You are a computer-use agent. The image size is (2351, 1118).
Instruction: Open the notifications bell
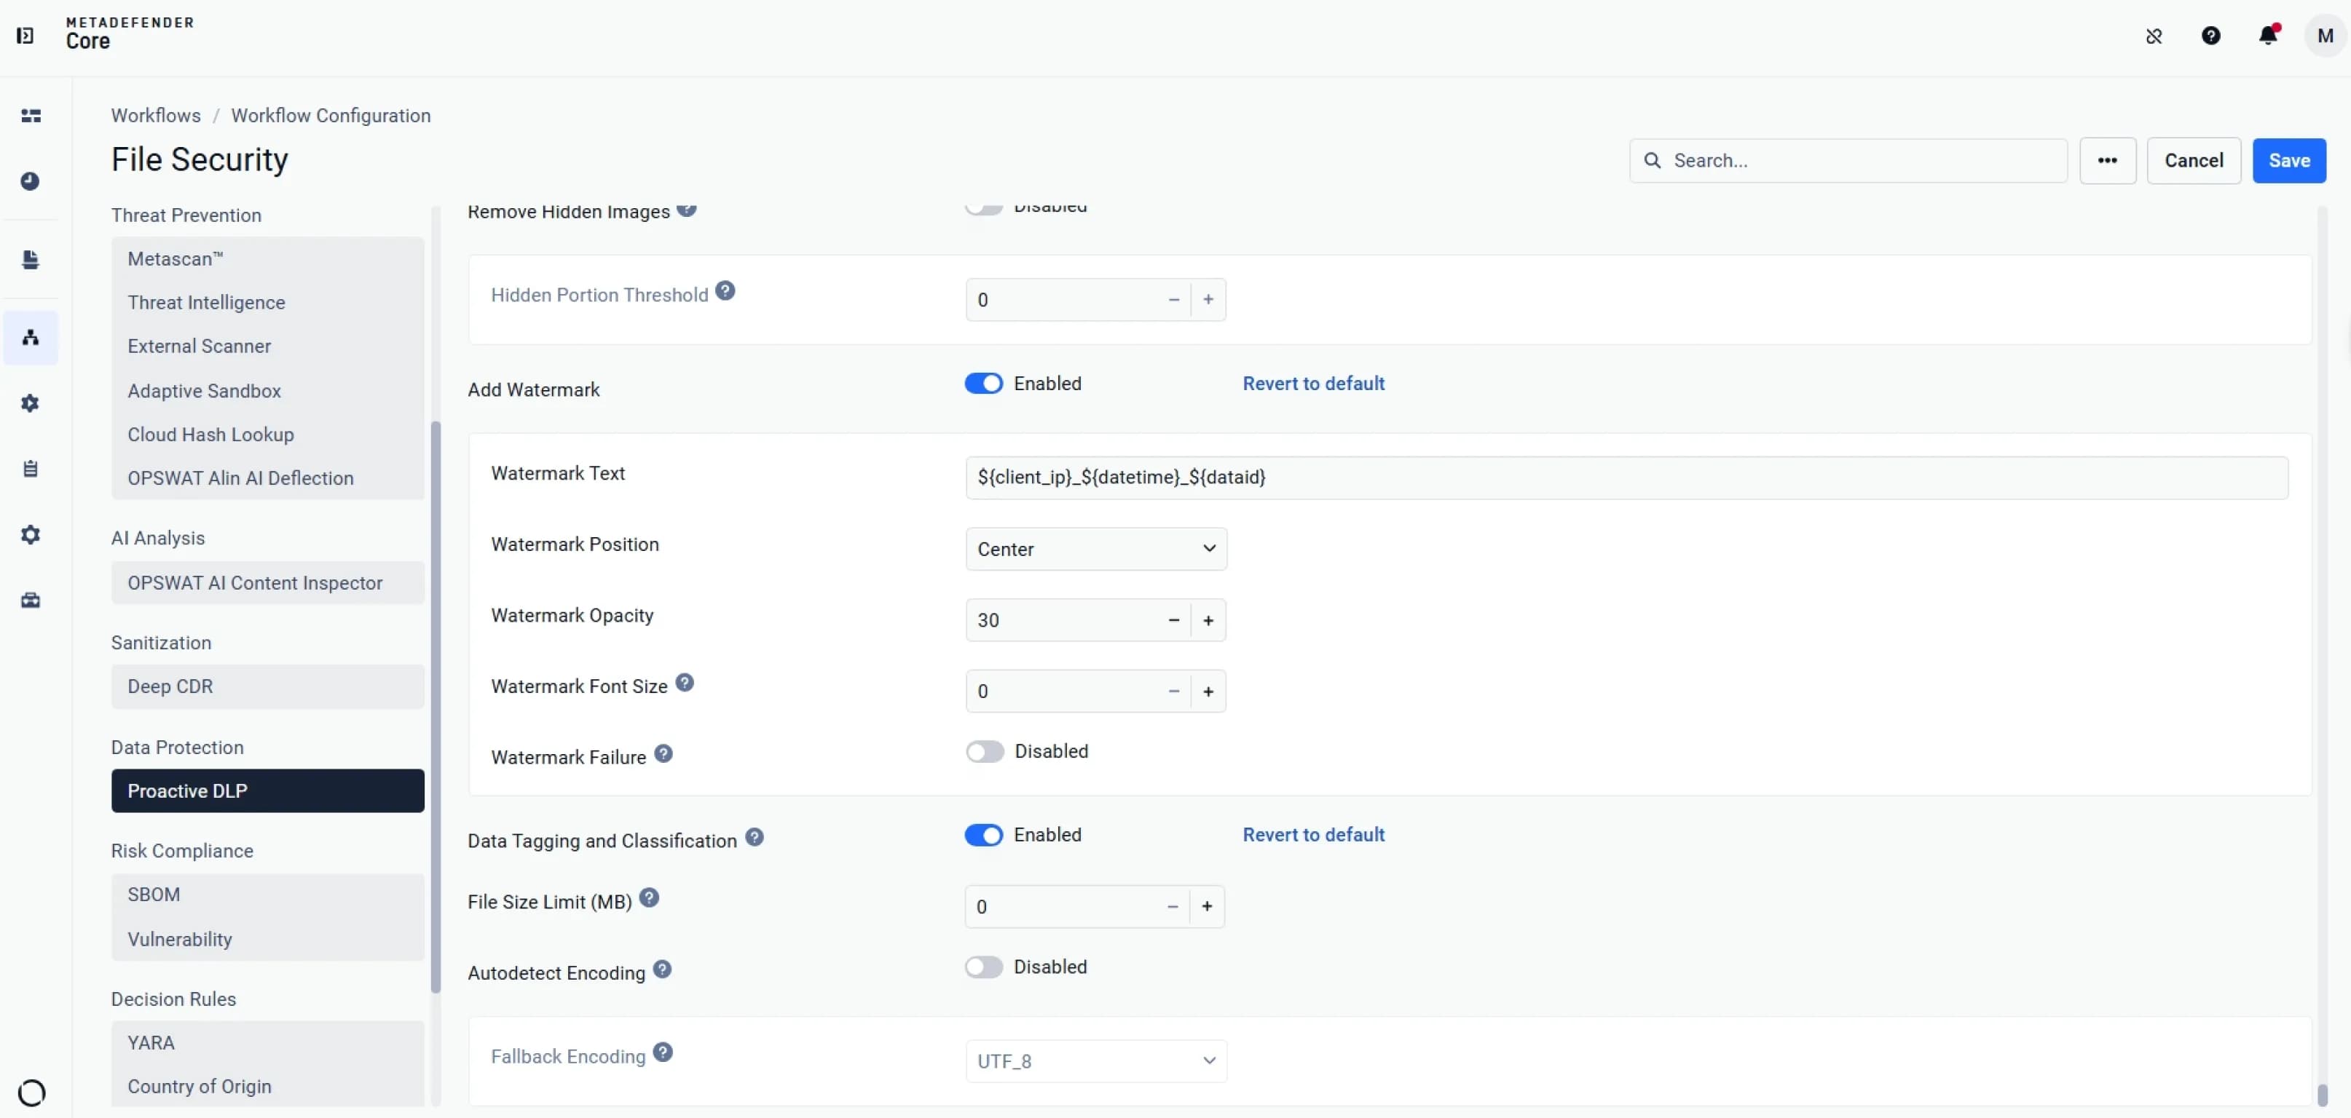pos(2268,36)
